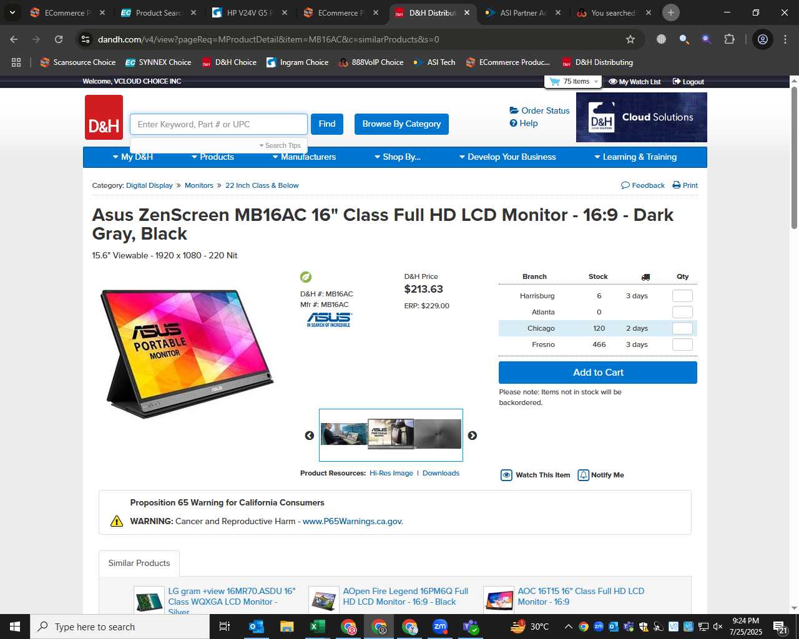Click Add to Cart button
This screenshot has height=639, width=799.
pyautogui.click(x=598, y=373)
